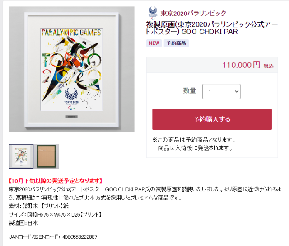Click the red 10月下旬以降の発送予定 notice
The height and width of the screenshot is (246, 289).
(x=56, y=181)
